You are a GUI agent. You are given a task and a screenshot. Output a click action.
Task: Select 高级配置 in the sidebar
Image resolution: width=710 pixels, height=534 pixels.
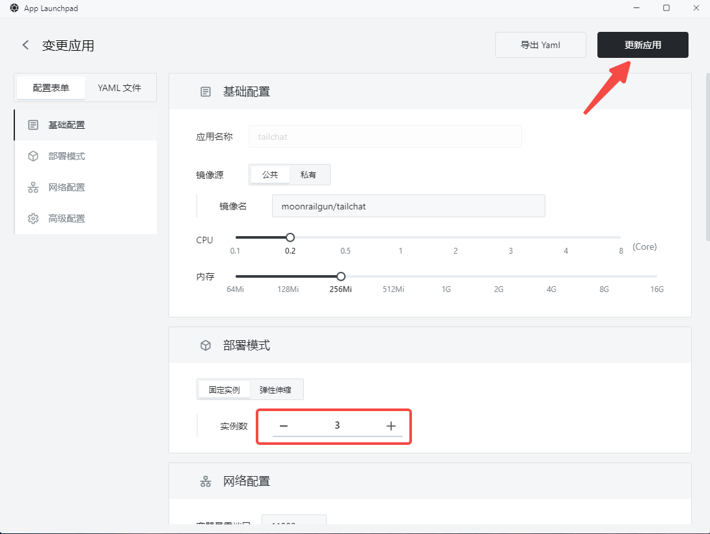tap(86, 219)
